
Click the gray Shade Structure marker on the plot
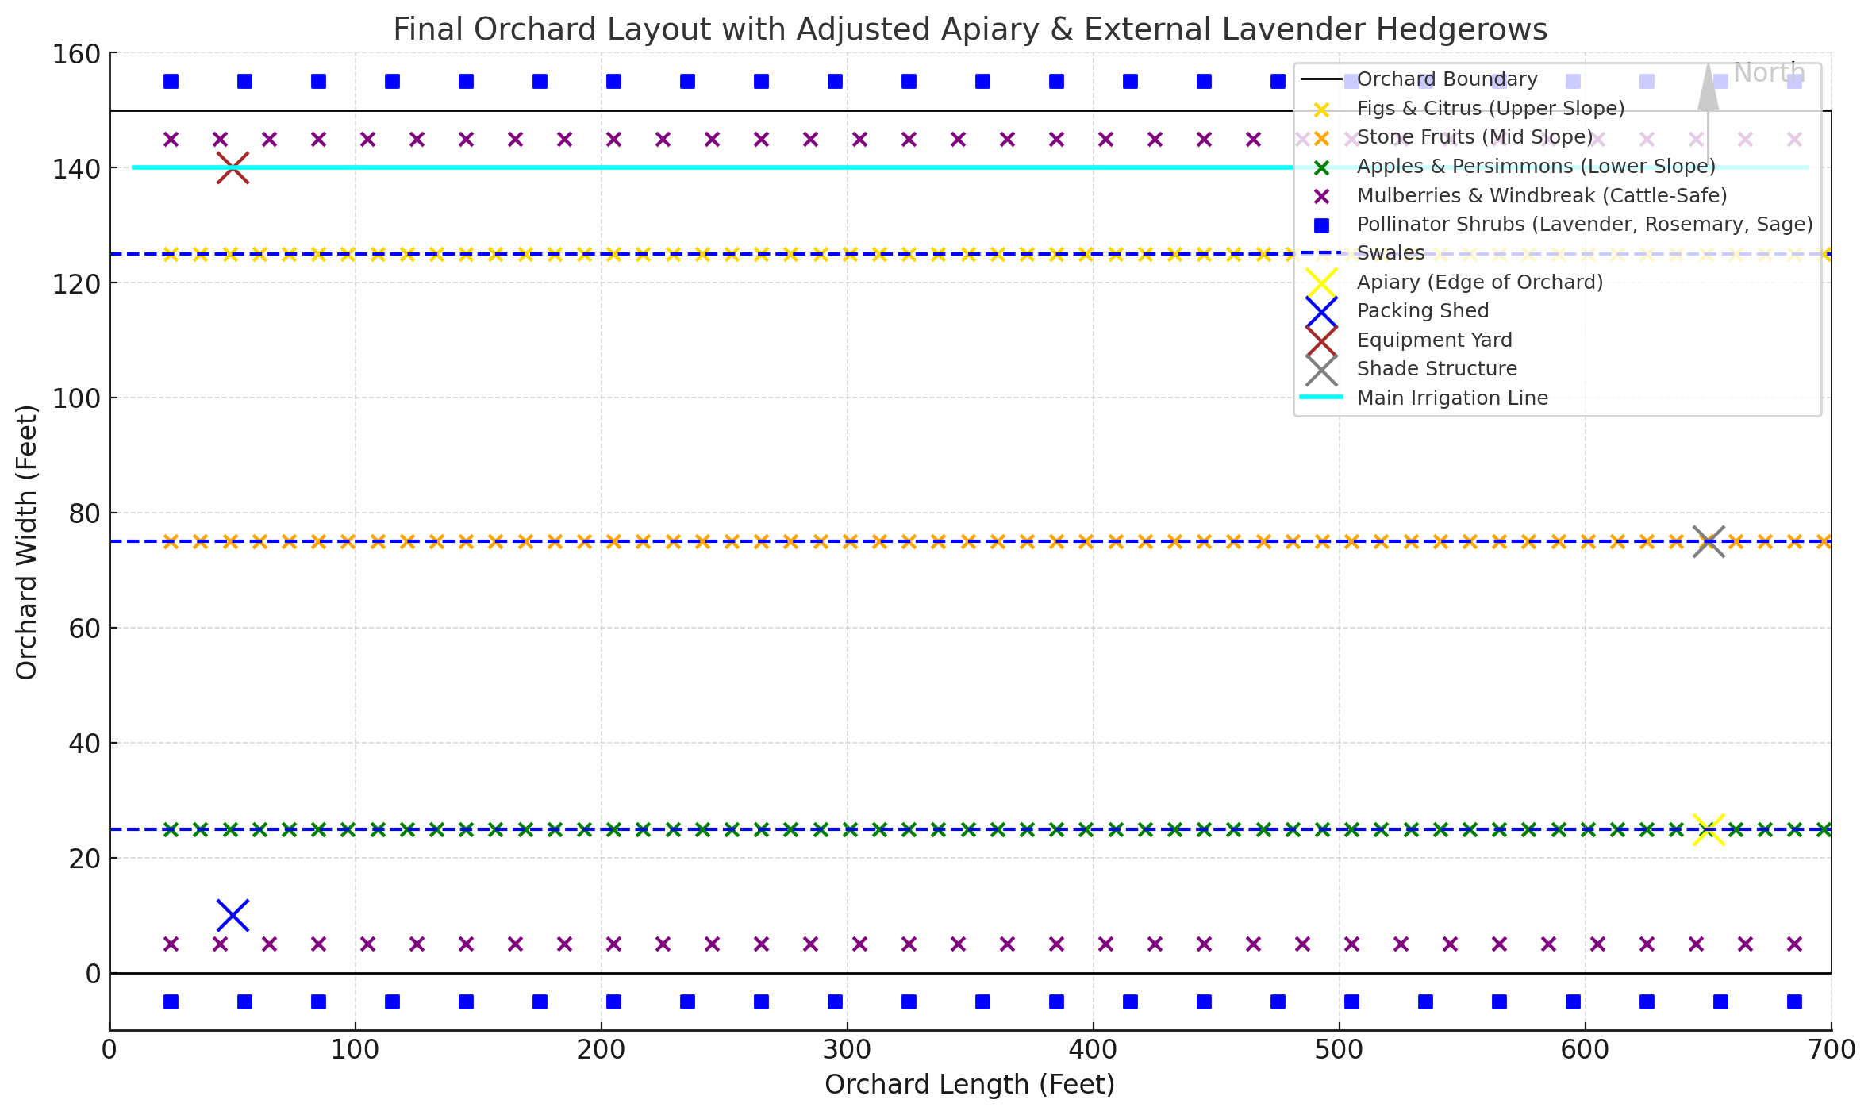[1709, 541]
